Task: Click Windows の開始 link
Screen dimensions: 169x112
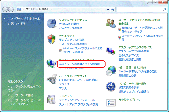Action: point(69,24)
